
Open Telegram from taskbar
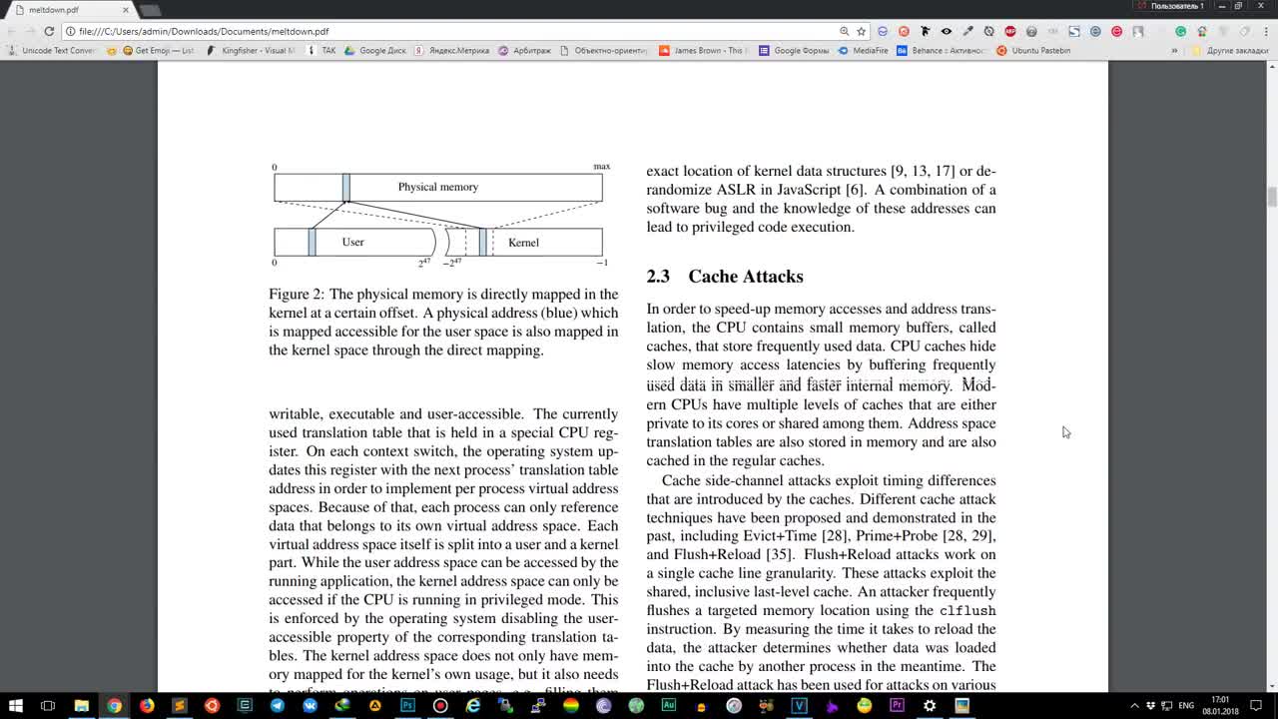click(278, 705)
